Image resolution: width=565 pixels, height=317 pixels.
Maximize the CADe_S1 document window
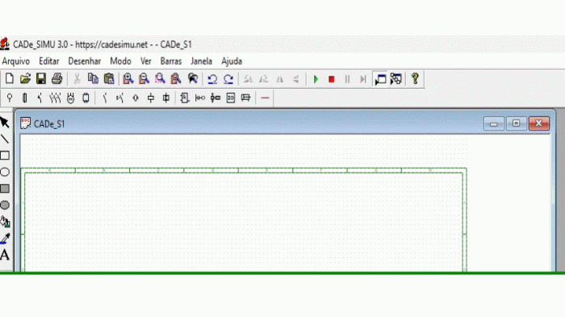coord(516,123)
